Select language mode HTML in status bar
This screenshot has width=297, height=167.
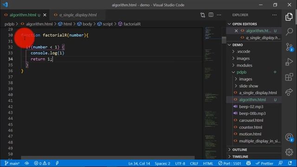[208, 163]
